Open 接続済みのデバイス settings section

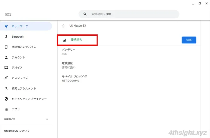(x=26, y=47)
